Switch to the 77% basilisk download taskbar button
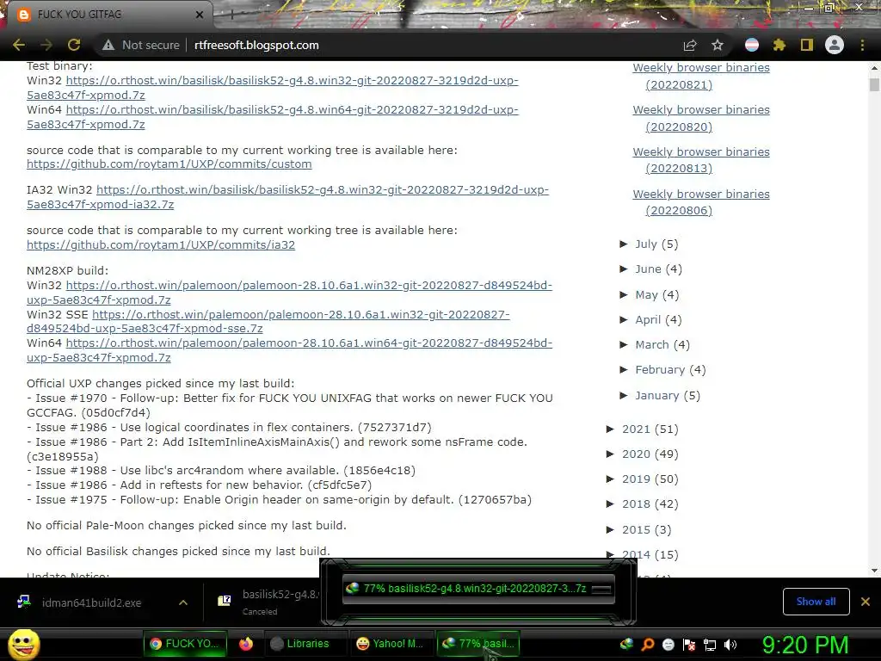This screenshot has width=881, height=661. click(477, 644)
